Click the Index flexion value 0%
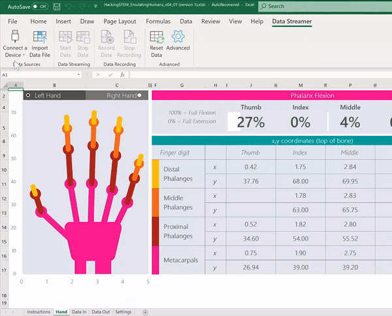This screenshot has height=316, width=392. [301, 122]
